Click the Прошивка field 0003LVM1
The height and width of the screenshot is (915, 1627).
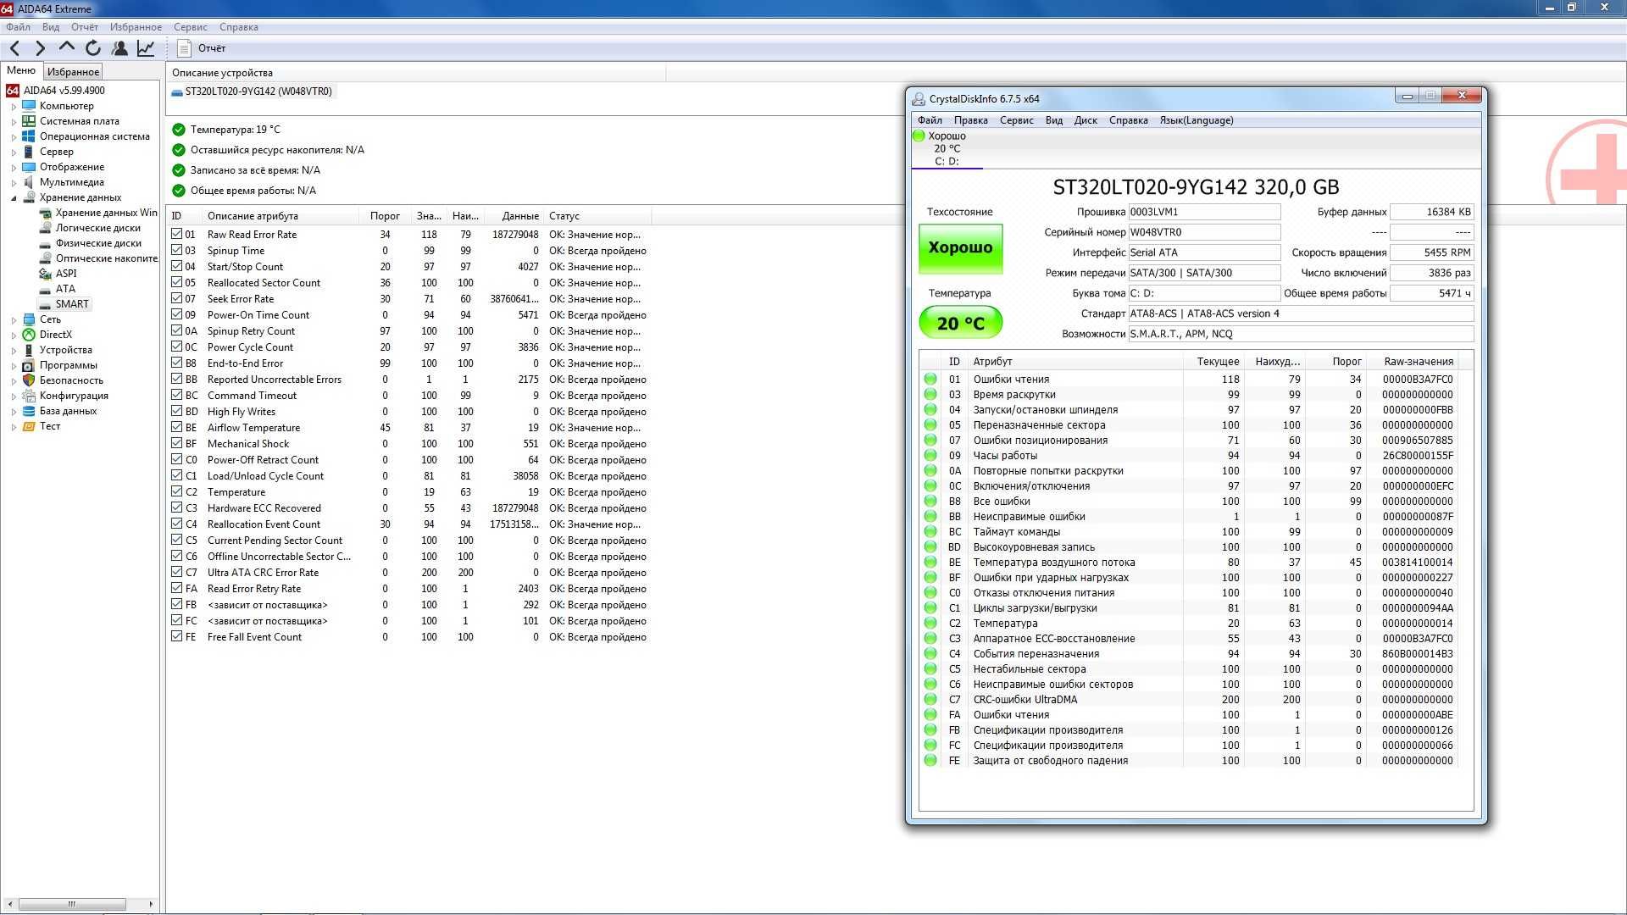tap(1204, 212)
